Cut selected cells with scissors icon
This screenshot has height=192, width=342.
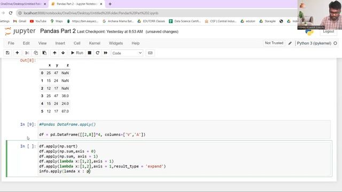point(27,53)
